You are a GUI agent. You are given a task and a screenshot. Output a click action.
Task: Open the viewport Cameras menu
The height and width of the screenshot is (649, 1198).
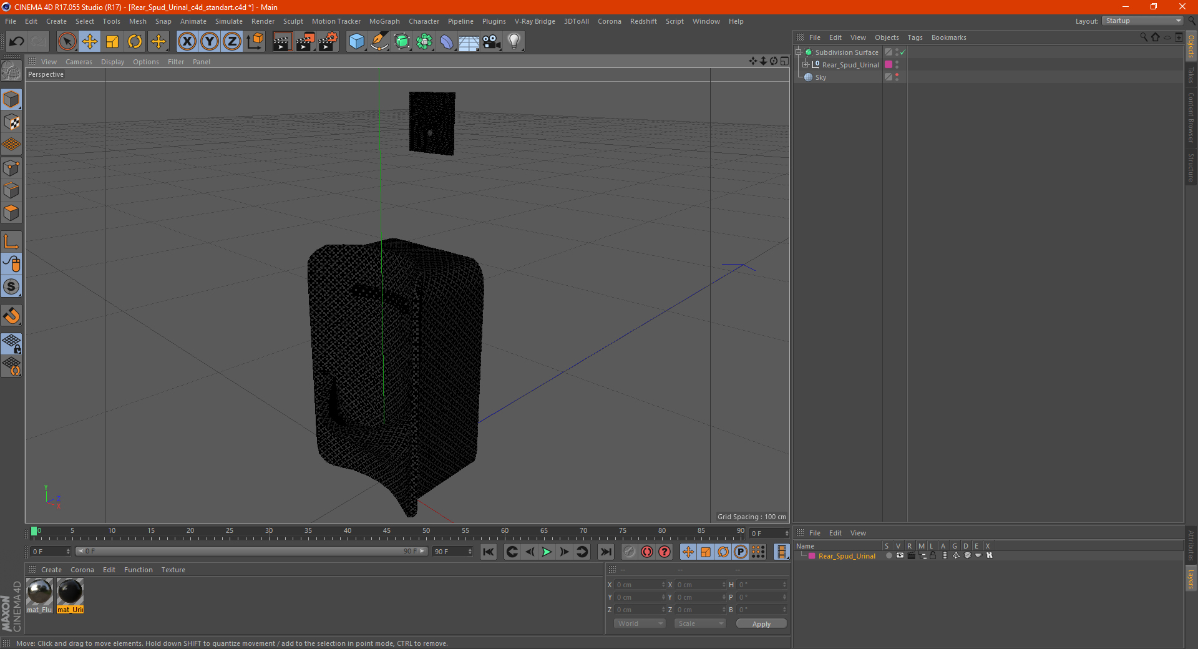point(79,62)
